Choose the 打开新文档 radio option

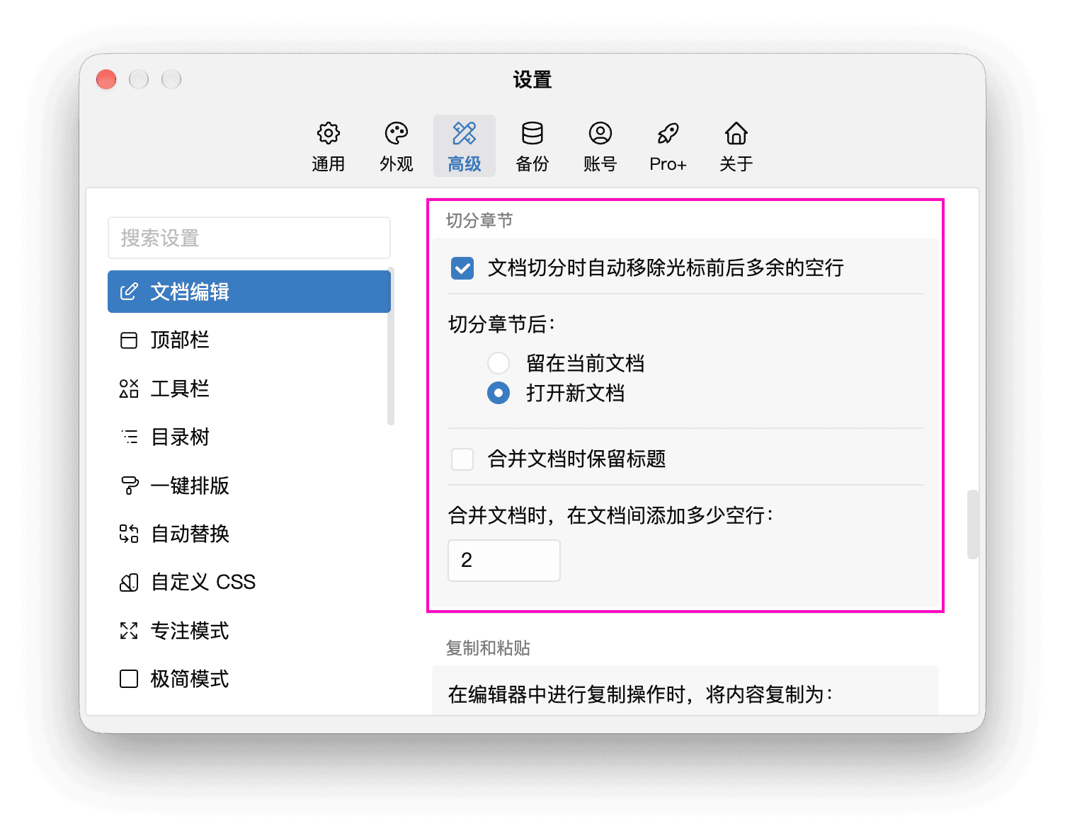pyautogui.click(x=499, y=393)
